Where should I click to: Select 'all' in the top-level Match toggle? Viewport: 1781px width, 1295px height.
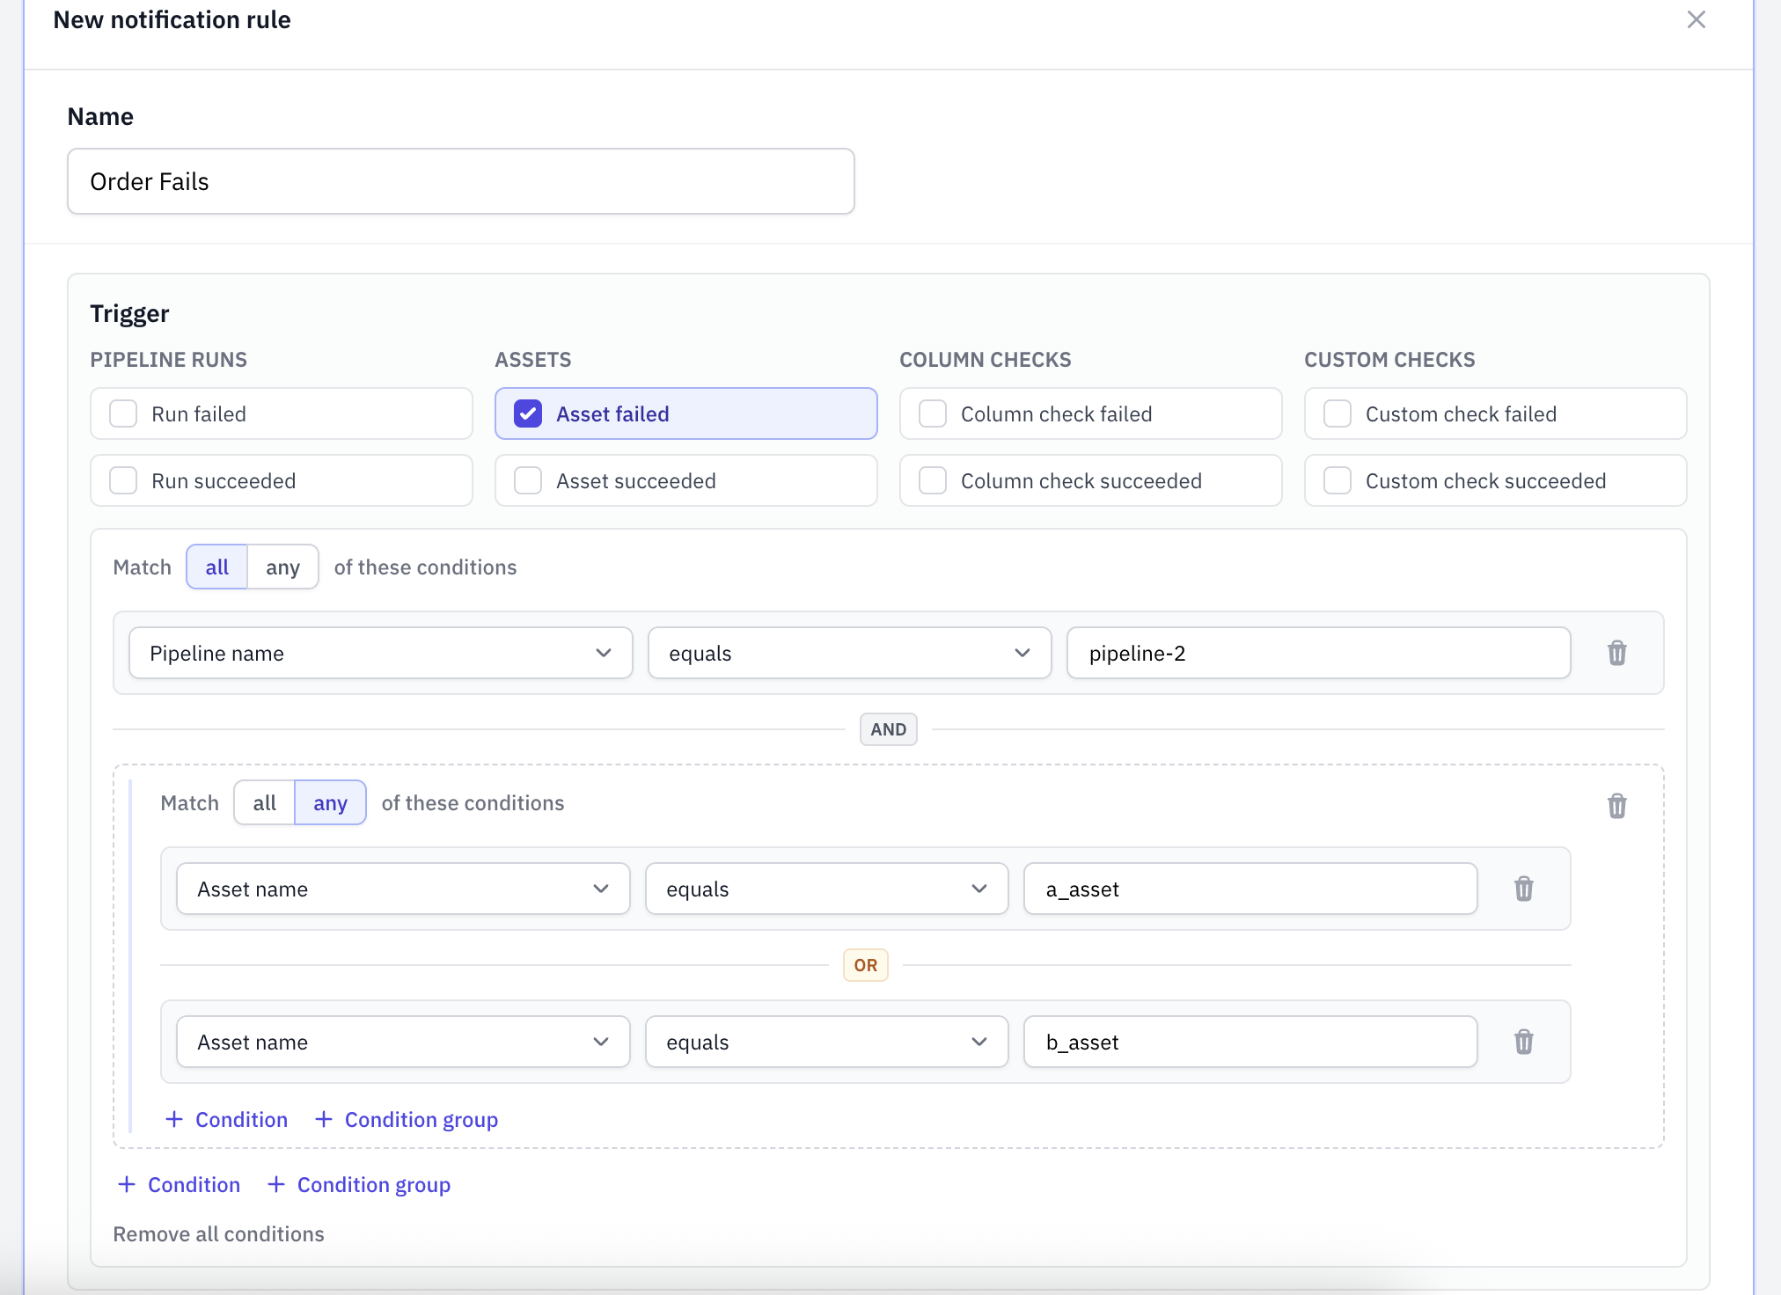216,567
